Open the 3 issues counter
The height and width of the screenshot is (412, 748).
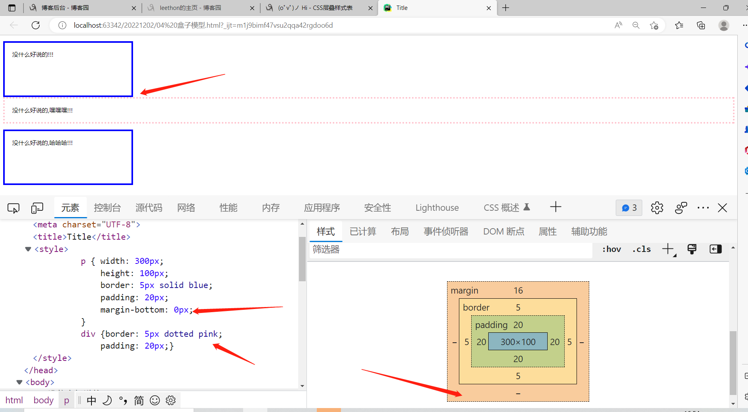(629, 208)
